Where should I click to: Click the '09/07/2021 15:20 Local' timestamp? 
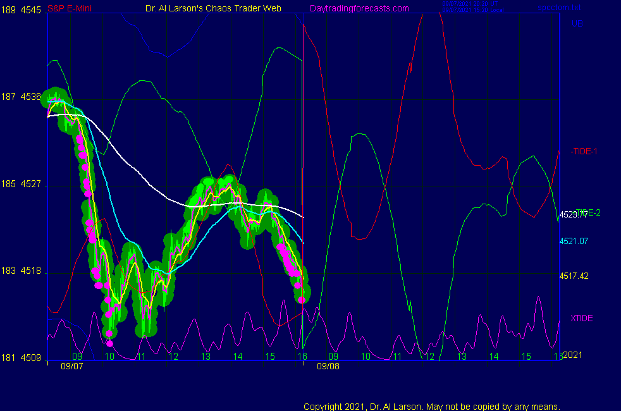pyautogui.click(x=473, y=10)
